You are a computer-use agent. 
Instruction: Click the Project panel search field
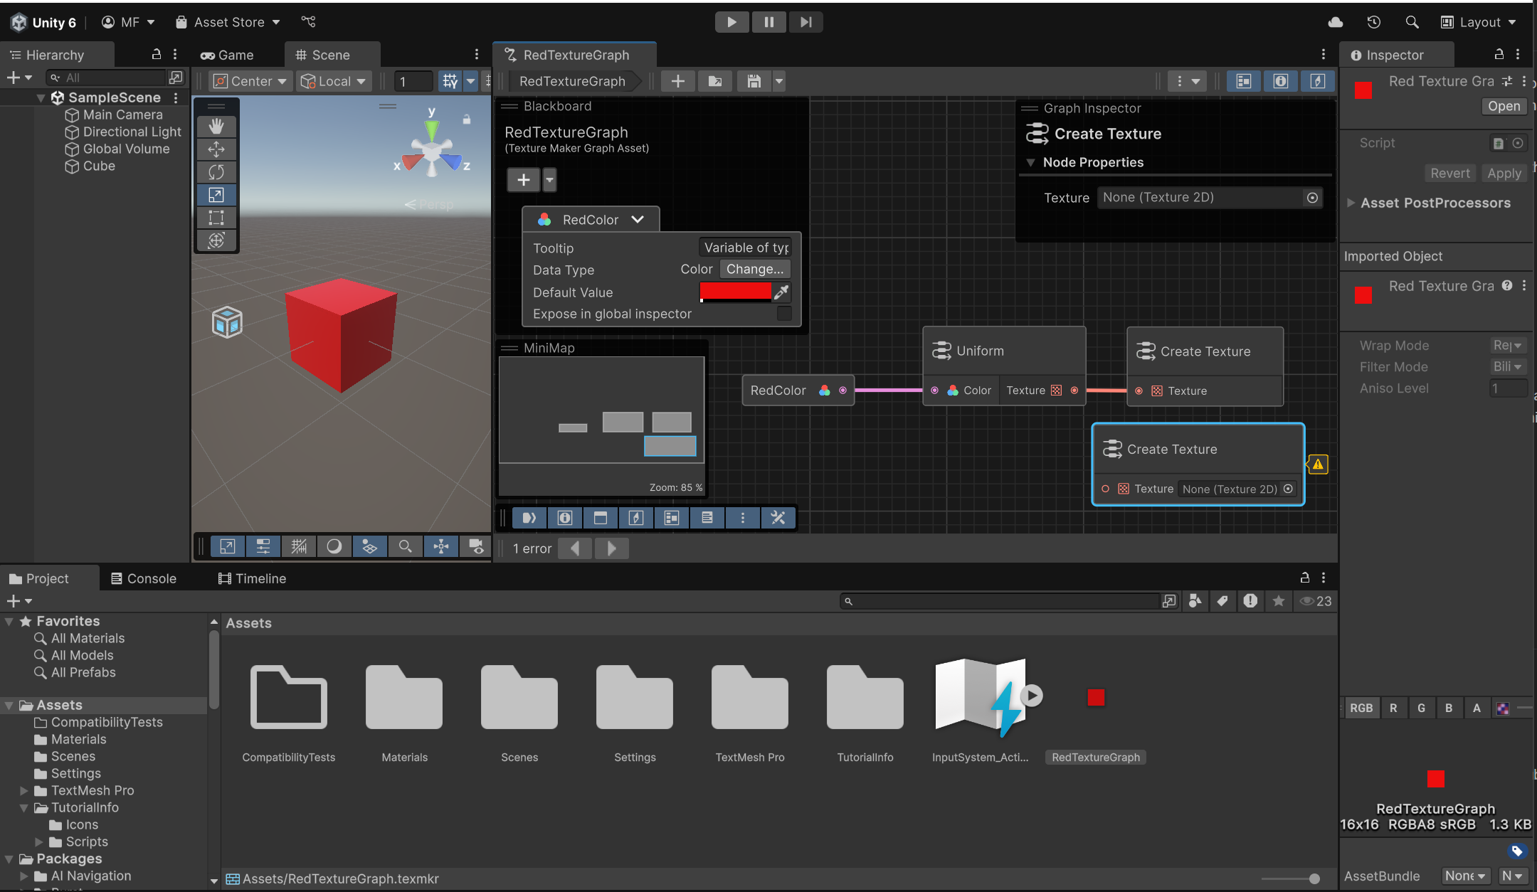tap(996, 601)
